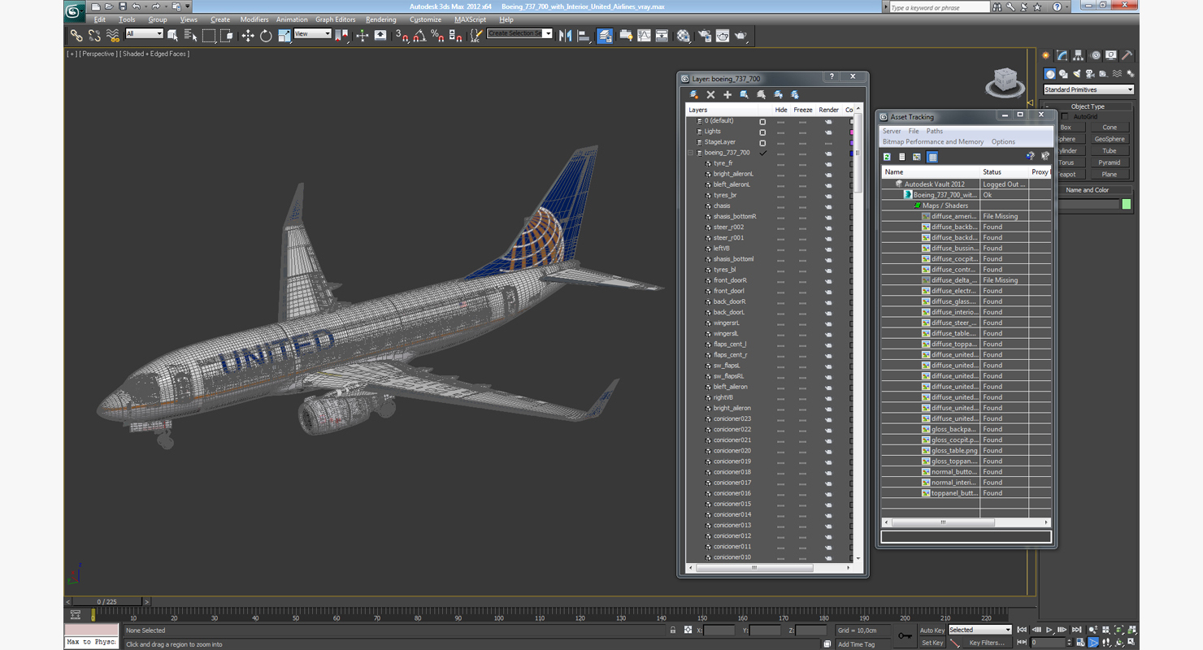
Task: Activate the Select and Move tool
Action: 248,35
